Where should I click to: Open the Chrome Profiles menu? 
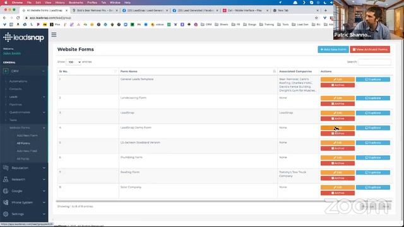(92, 3)
